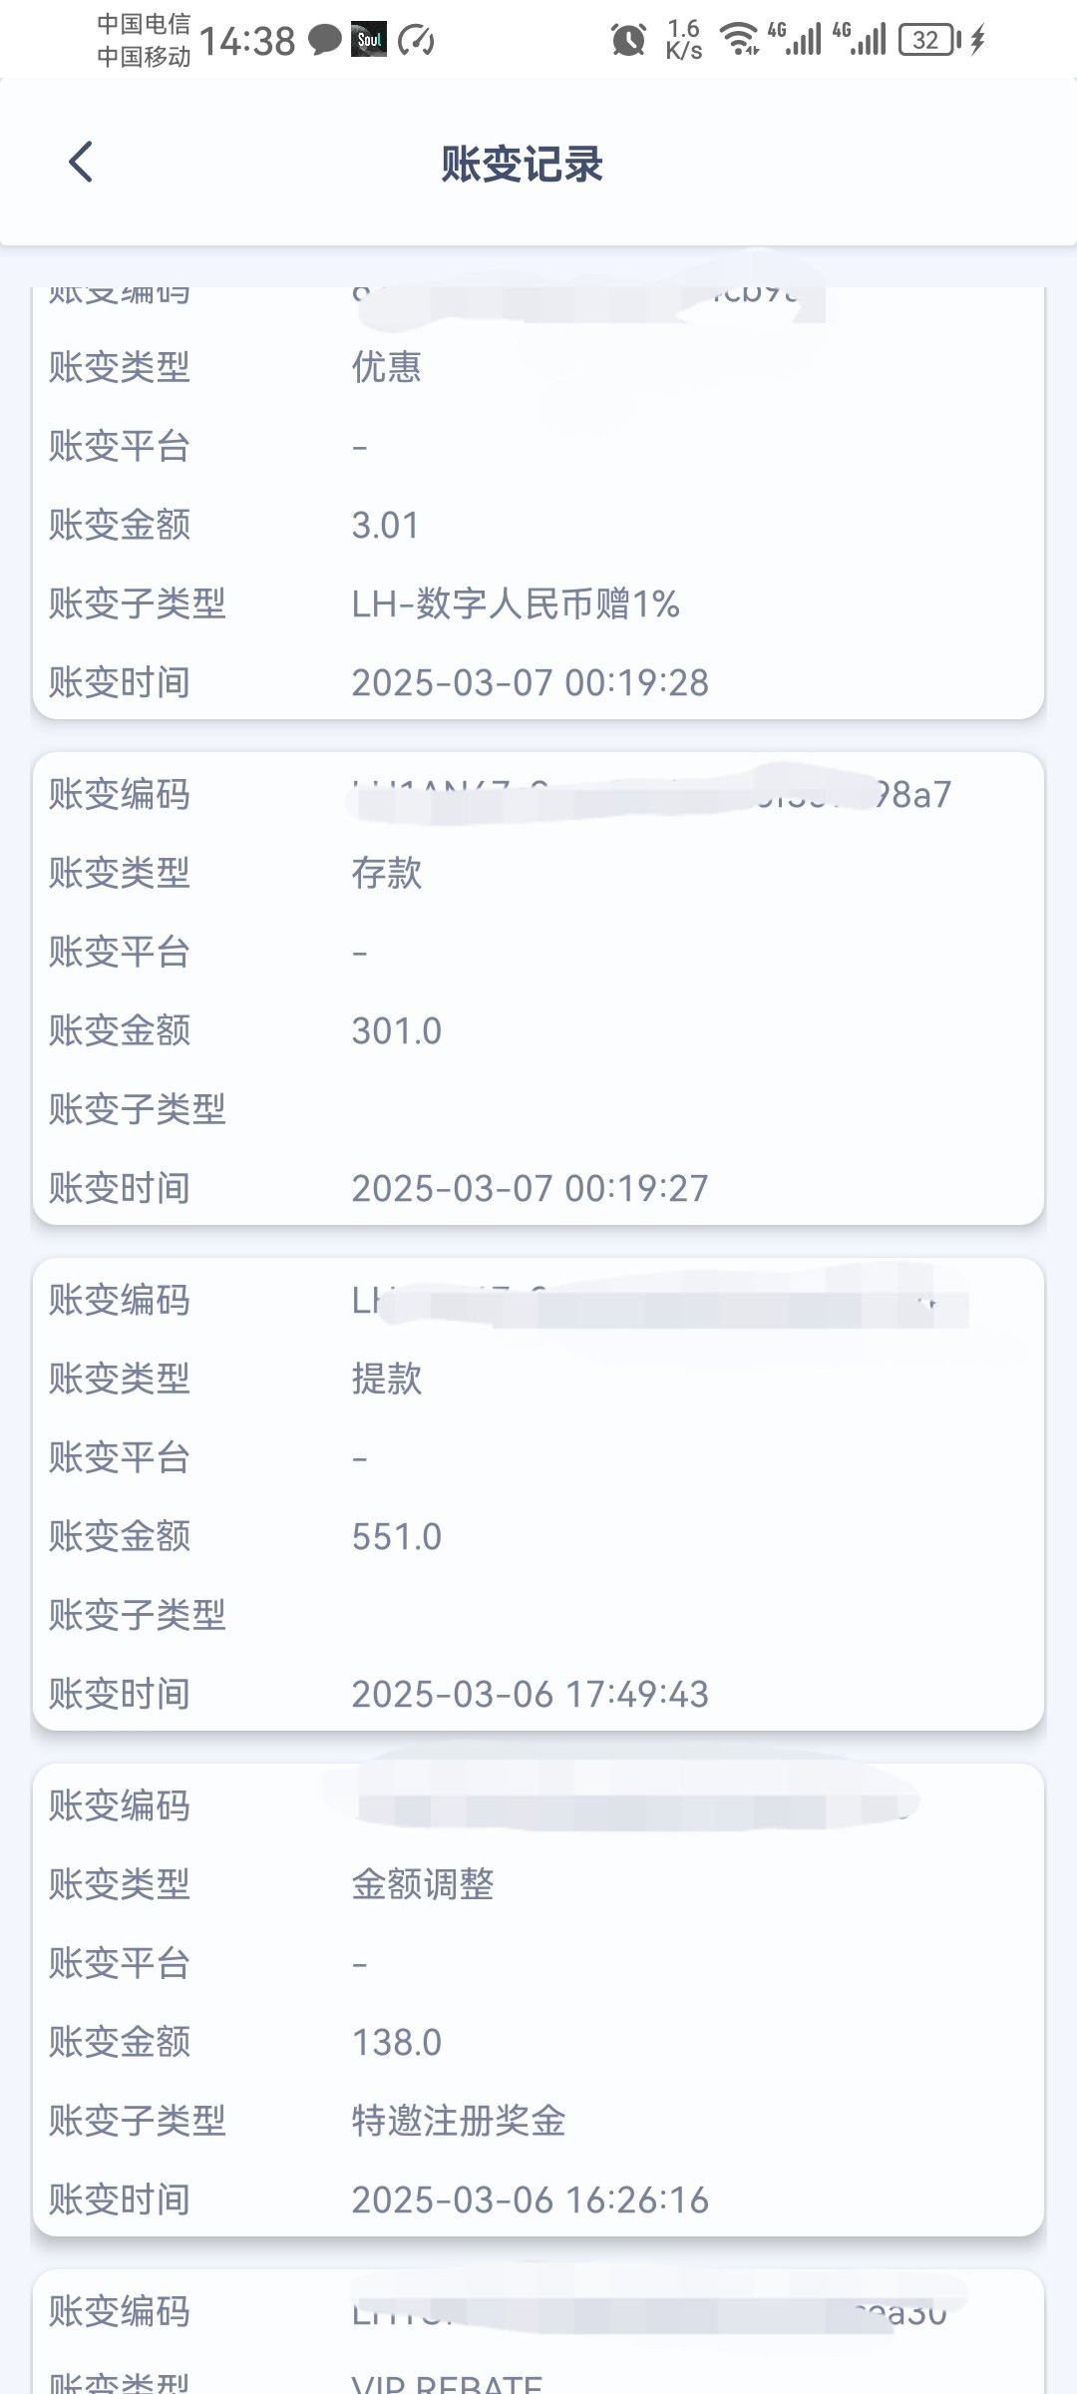Tap the 特邀注册奖金 subtype text

[x=459, y=2121]
